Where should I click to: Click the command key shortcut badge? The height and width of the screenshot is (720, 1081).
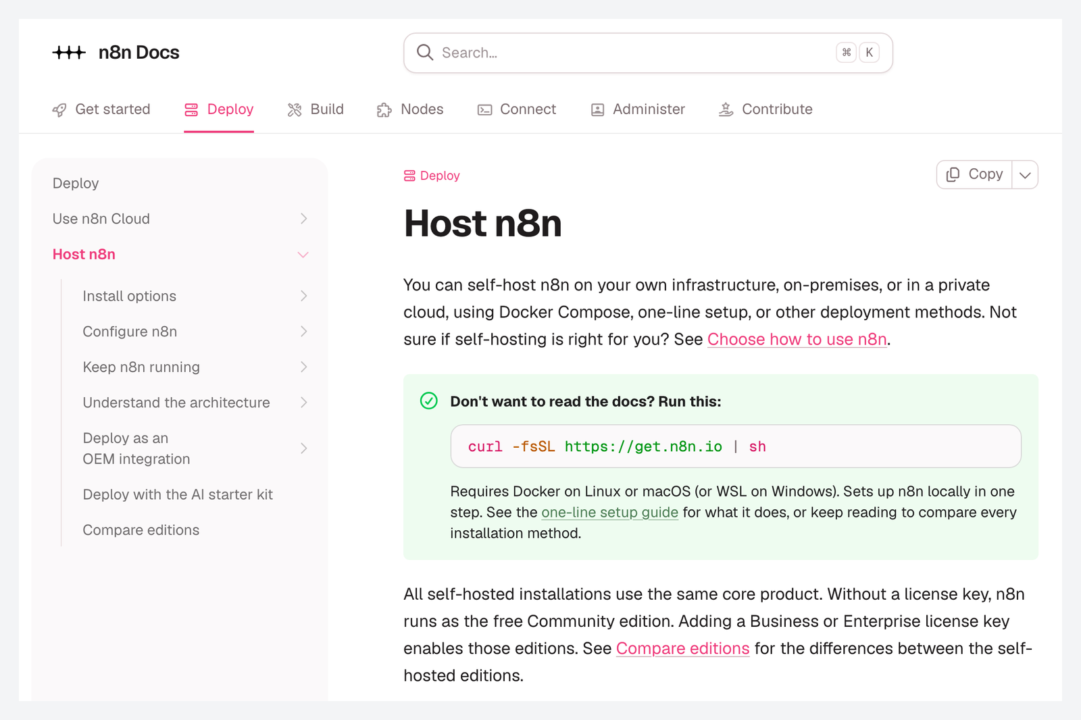point(847,53)
